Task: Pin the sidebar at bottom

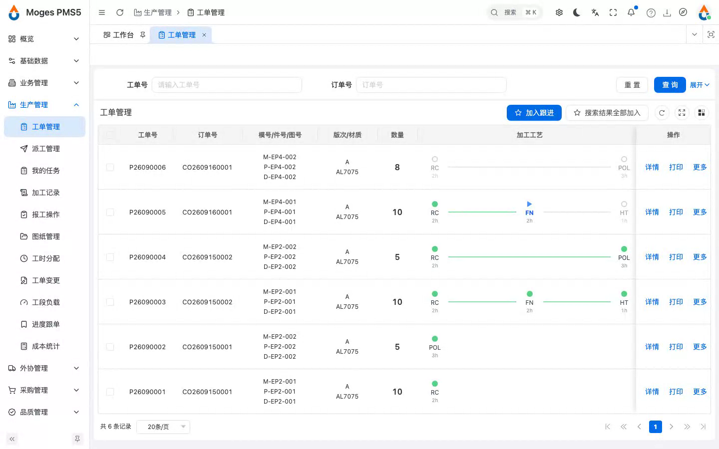Action: click(x=77, y=439)
